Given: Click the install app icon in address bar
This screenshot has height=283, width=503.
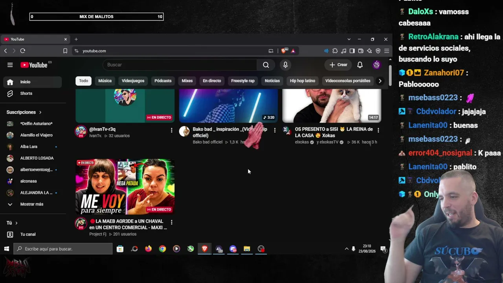Looking at the screenshot, I should 271,51.
